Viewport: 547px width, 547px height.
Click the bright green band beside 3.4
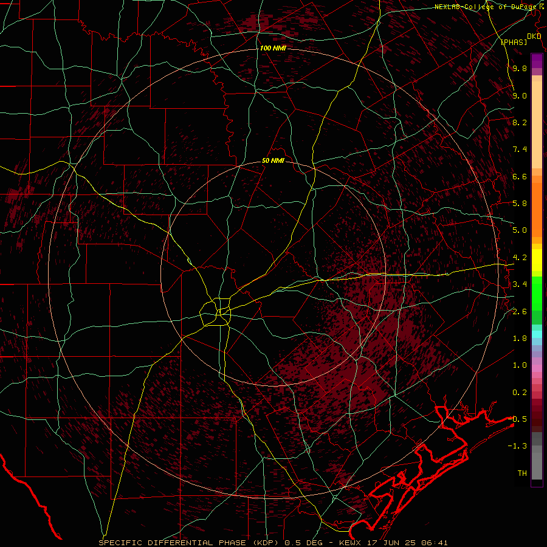537,292
